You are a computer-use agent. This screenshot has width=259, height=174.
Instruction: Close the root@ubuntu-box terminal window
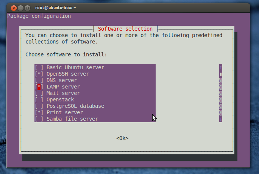14,8
